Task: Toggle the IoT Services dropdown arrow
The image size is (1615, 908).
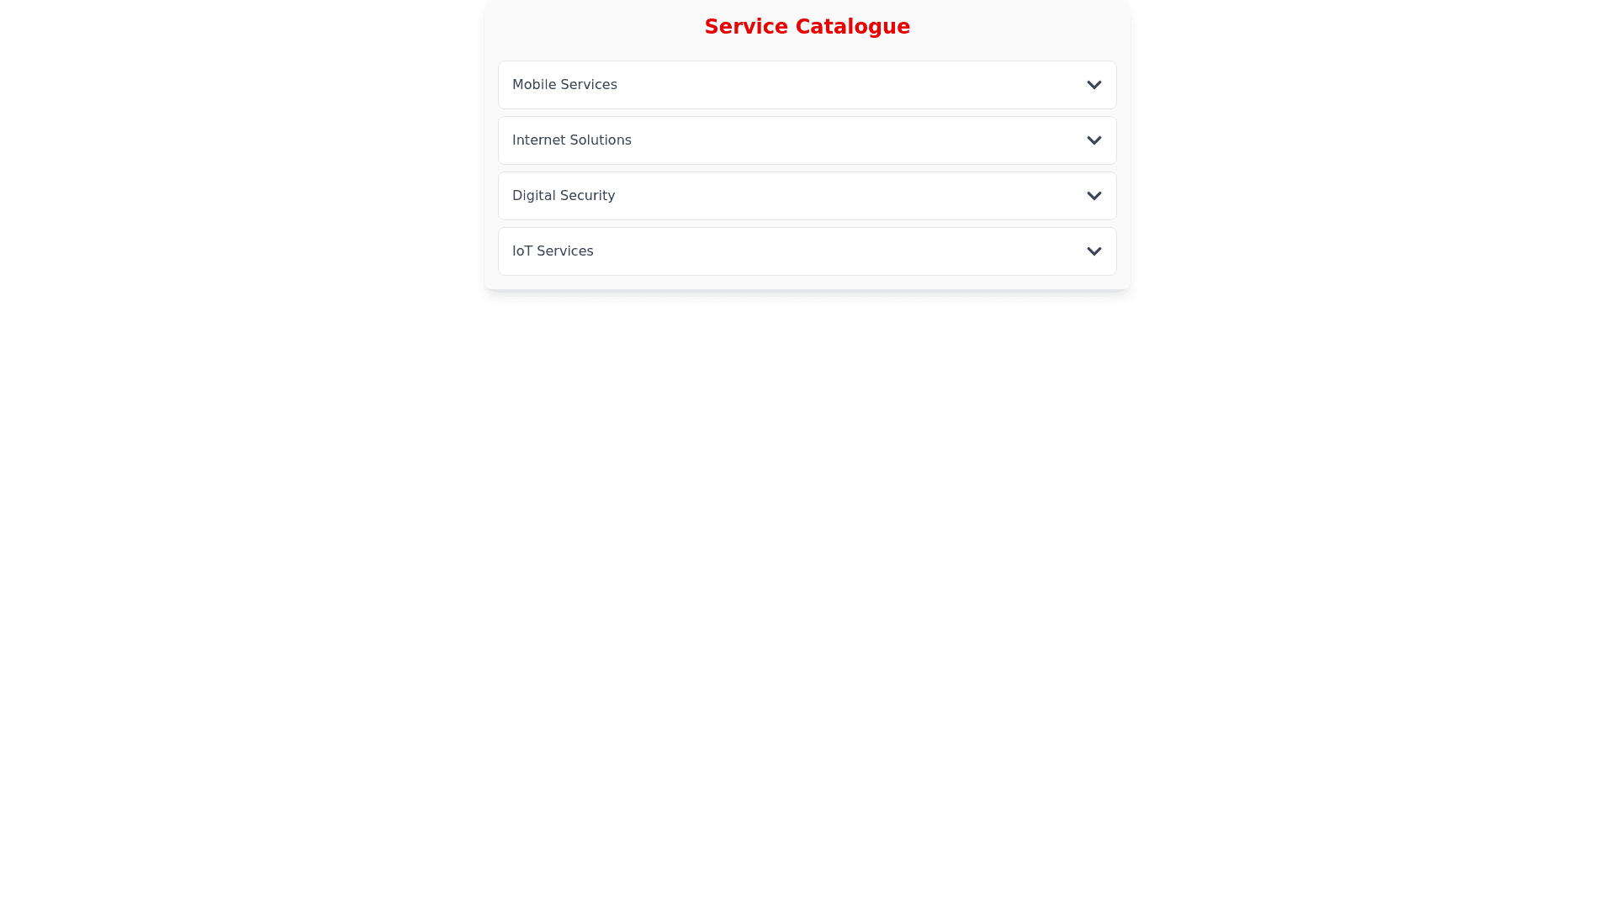Action: (1093, 251)
